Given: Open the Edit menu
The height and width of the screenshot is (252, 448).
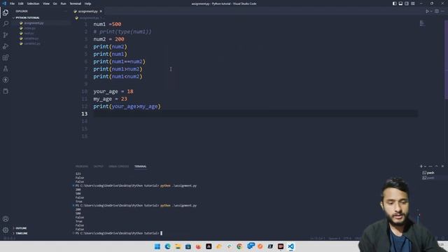Looking at the screenshot, I should coord(21,3).
